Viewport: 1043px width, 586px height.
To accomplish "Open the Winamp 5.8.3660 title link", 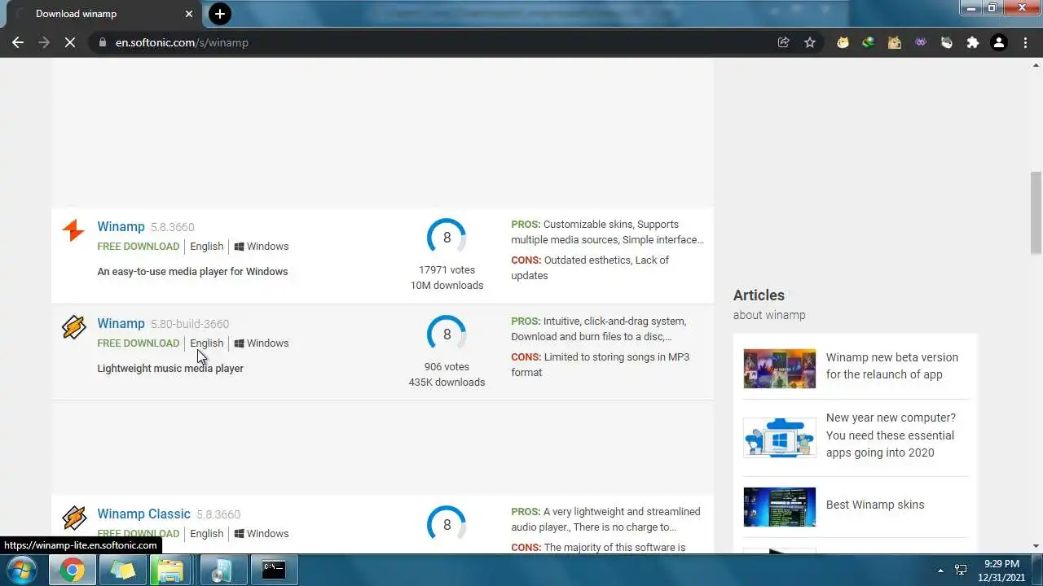I will click(121, 227).
